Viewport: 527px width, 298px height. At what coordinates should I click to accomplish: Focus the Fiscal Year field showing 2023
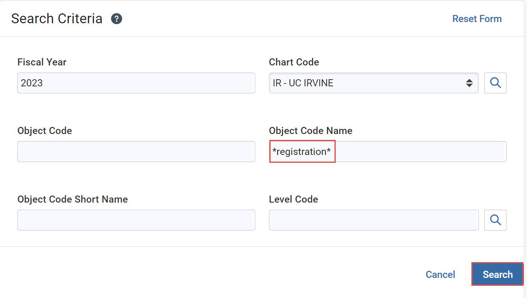point(136,83)
